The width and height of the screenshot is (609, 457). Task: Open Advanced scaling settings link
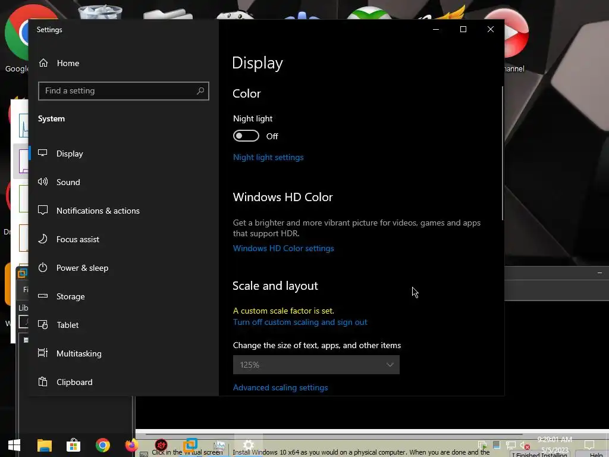[281, 387]
